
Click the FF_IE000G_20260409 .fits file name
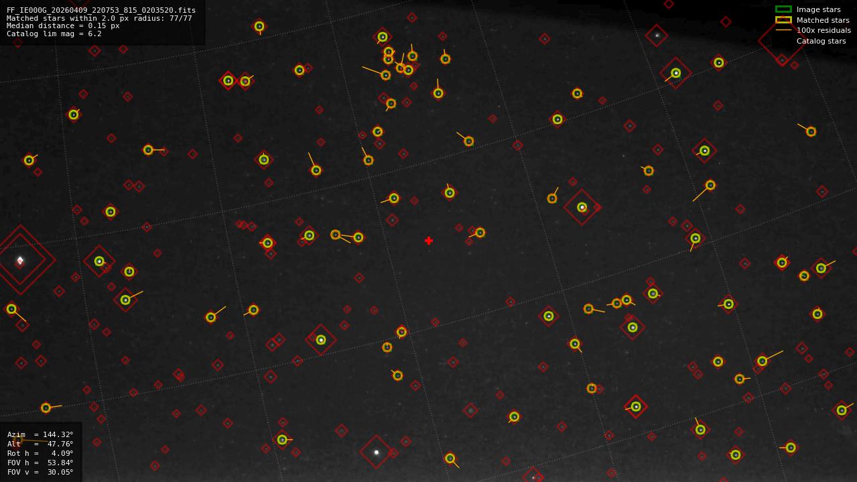click(x=101, y=10)
